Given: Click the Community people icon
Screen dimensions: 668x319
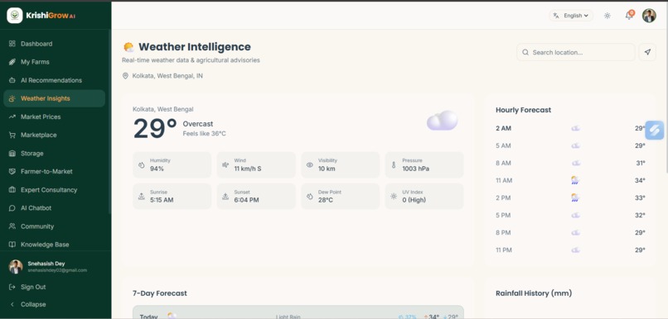Looking at the screenshot, I should tap(12, 226).
